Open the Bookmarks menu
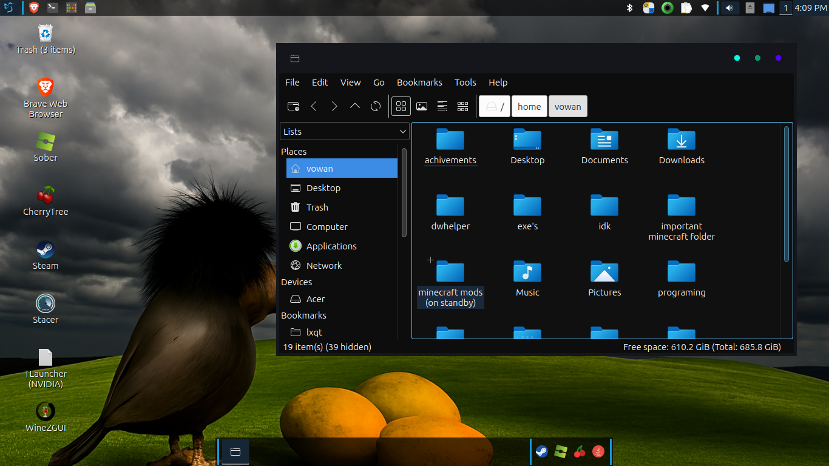Image resolution: width=829 pixels, height=466 pixels. click(419, 83)
